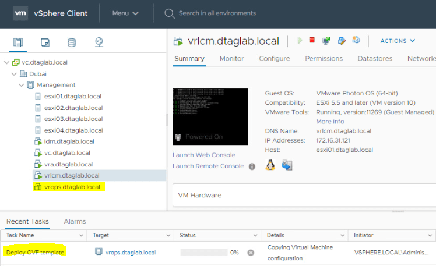436x266 pixels.
Task: Open the Menu dropdown in header
Action: pyautogui.click(x=125, y=13)
